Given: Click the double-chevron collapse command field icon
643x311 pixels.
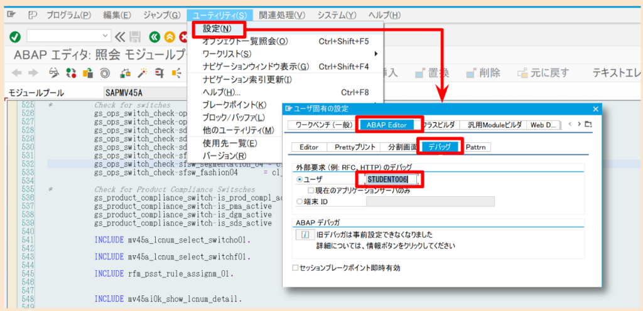Looking at the screenshot, I should pyautogui.click(x=119, y=36).
